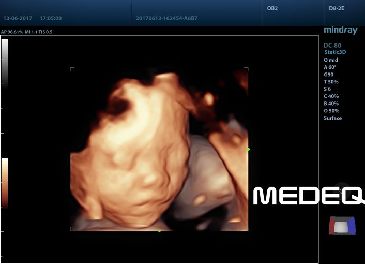365x264 pixels.
Task: Click the T 50% threshold parameter
Action: [331, 82]
